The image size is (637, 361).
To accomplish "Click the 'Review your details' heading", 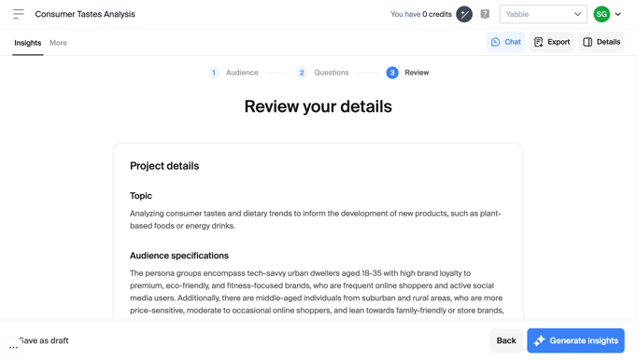I will (318, 106).
